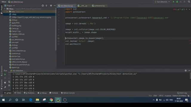Restore layout icon in Run panel

coord(5,83)
